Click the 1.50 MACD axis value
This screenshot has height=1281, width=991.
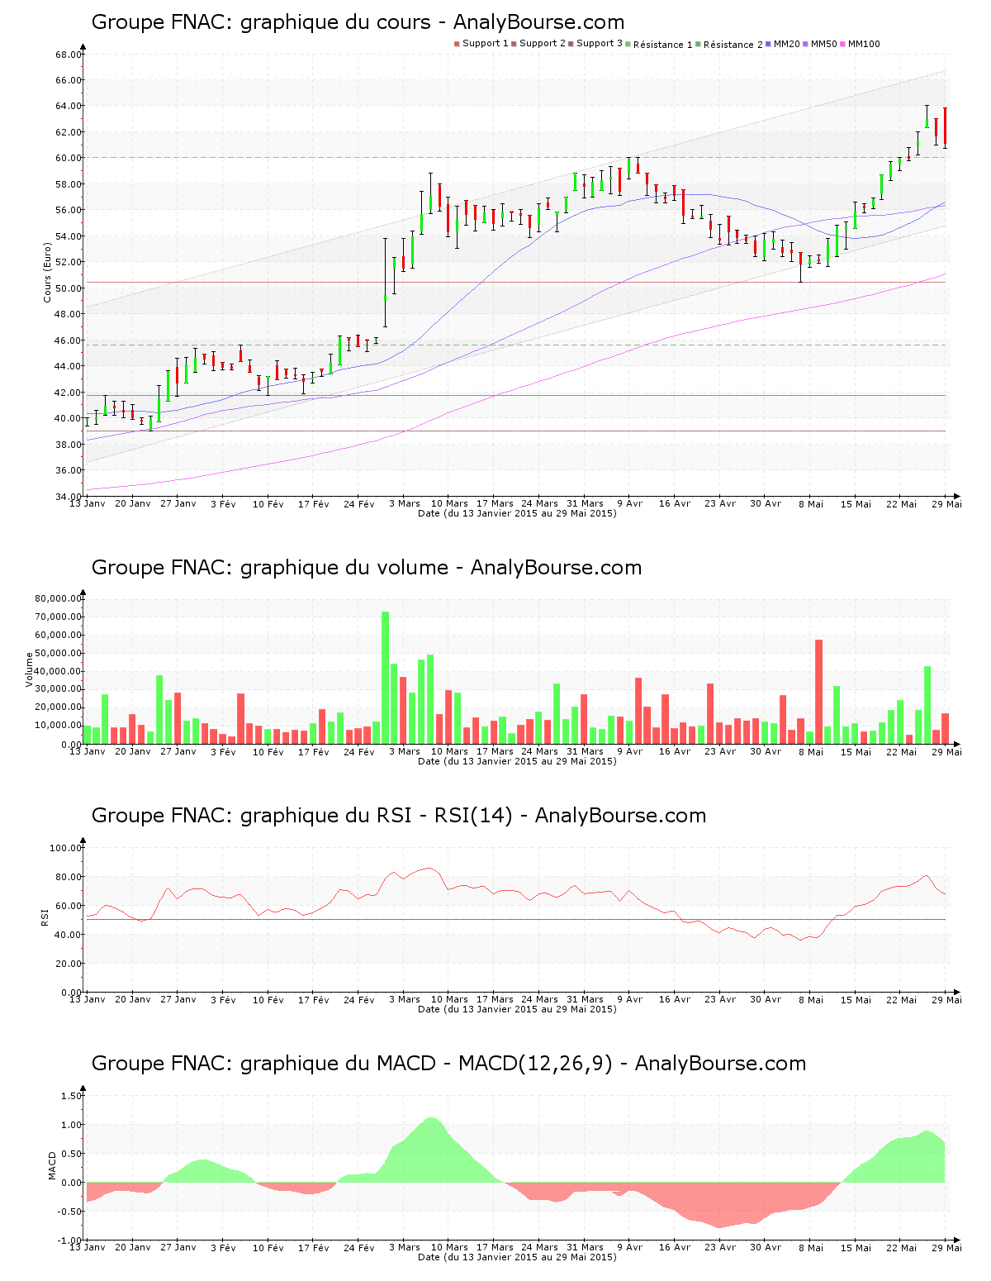tap(71, 1096)
